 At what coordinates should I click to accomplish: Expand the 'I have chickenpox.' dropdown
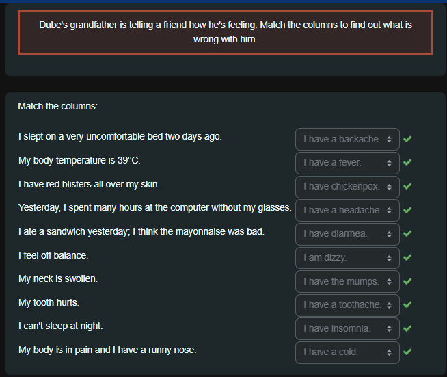click(x=347, y=186)
